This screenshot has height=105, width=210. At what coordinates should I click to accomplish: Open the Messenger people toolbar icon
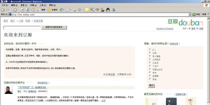(113, 10)
